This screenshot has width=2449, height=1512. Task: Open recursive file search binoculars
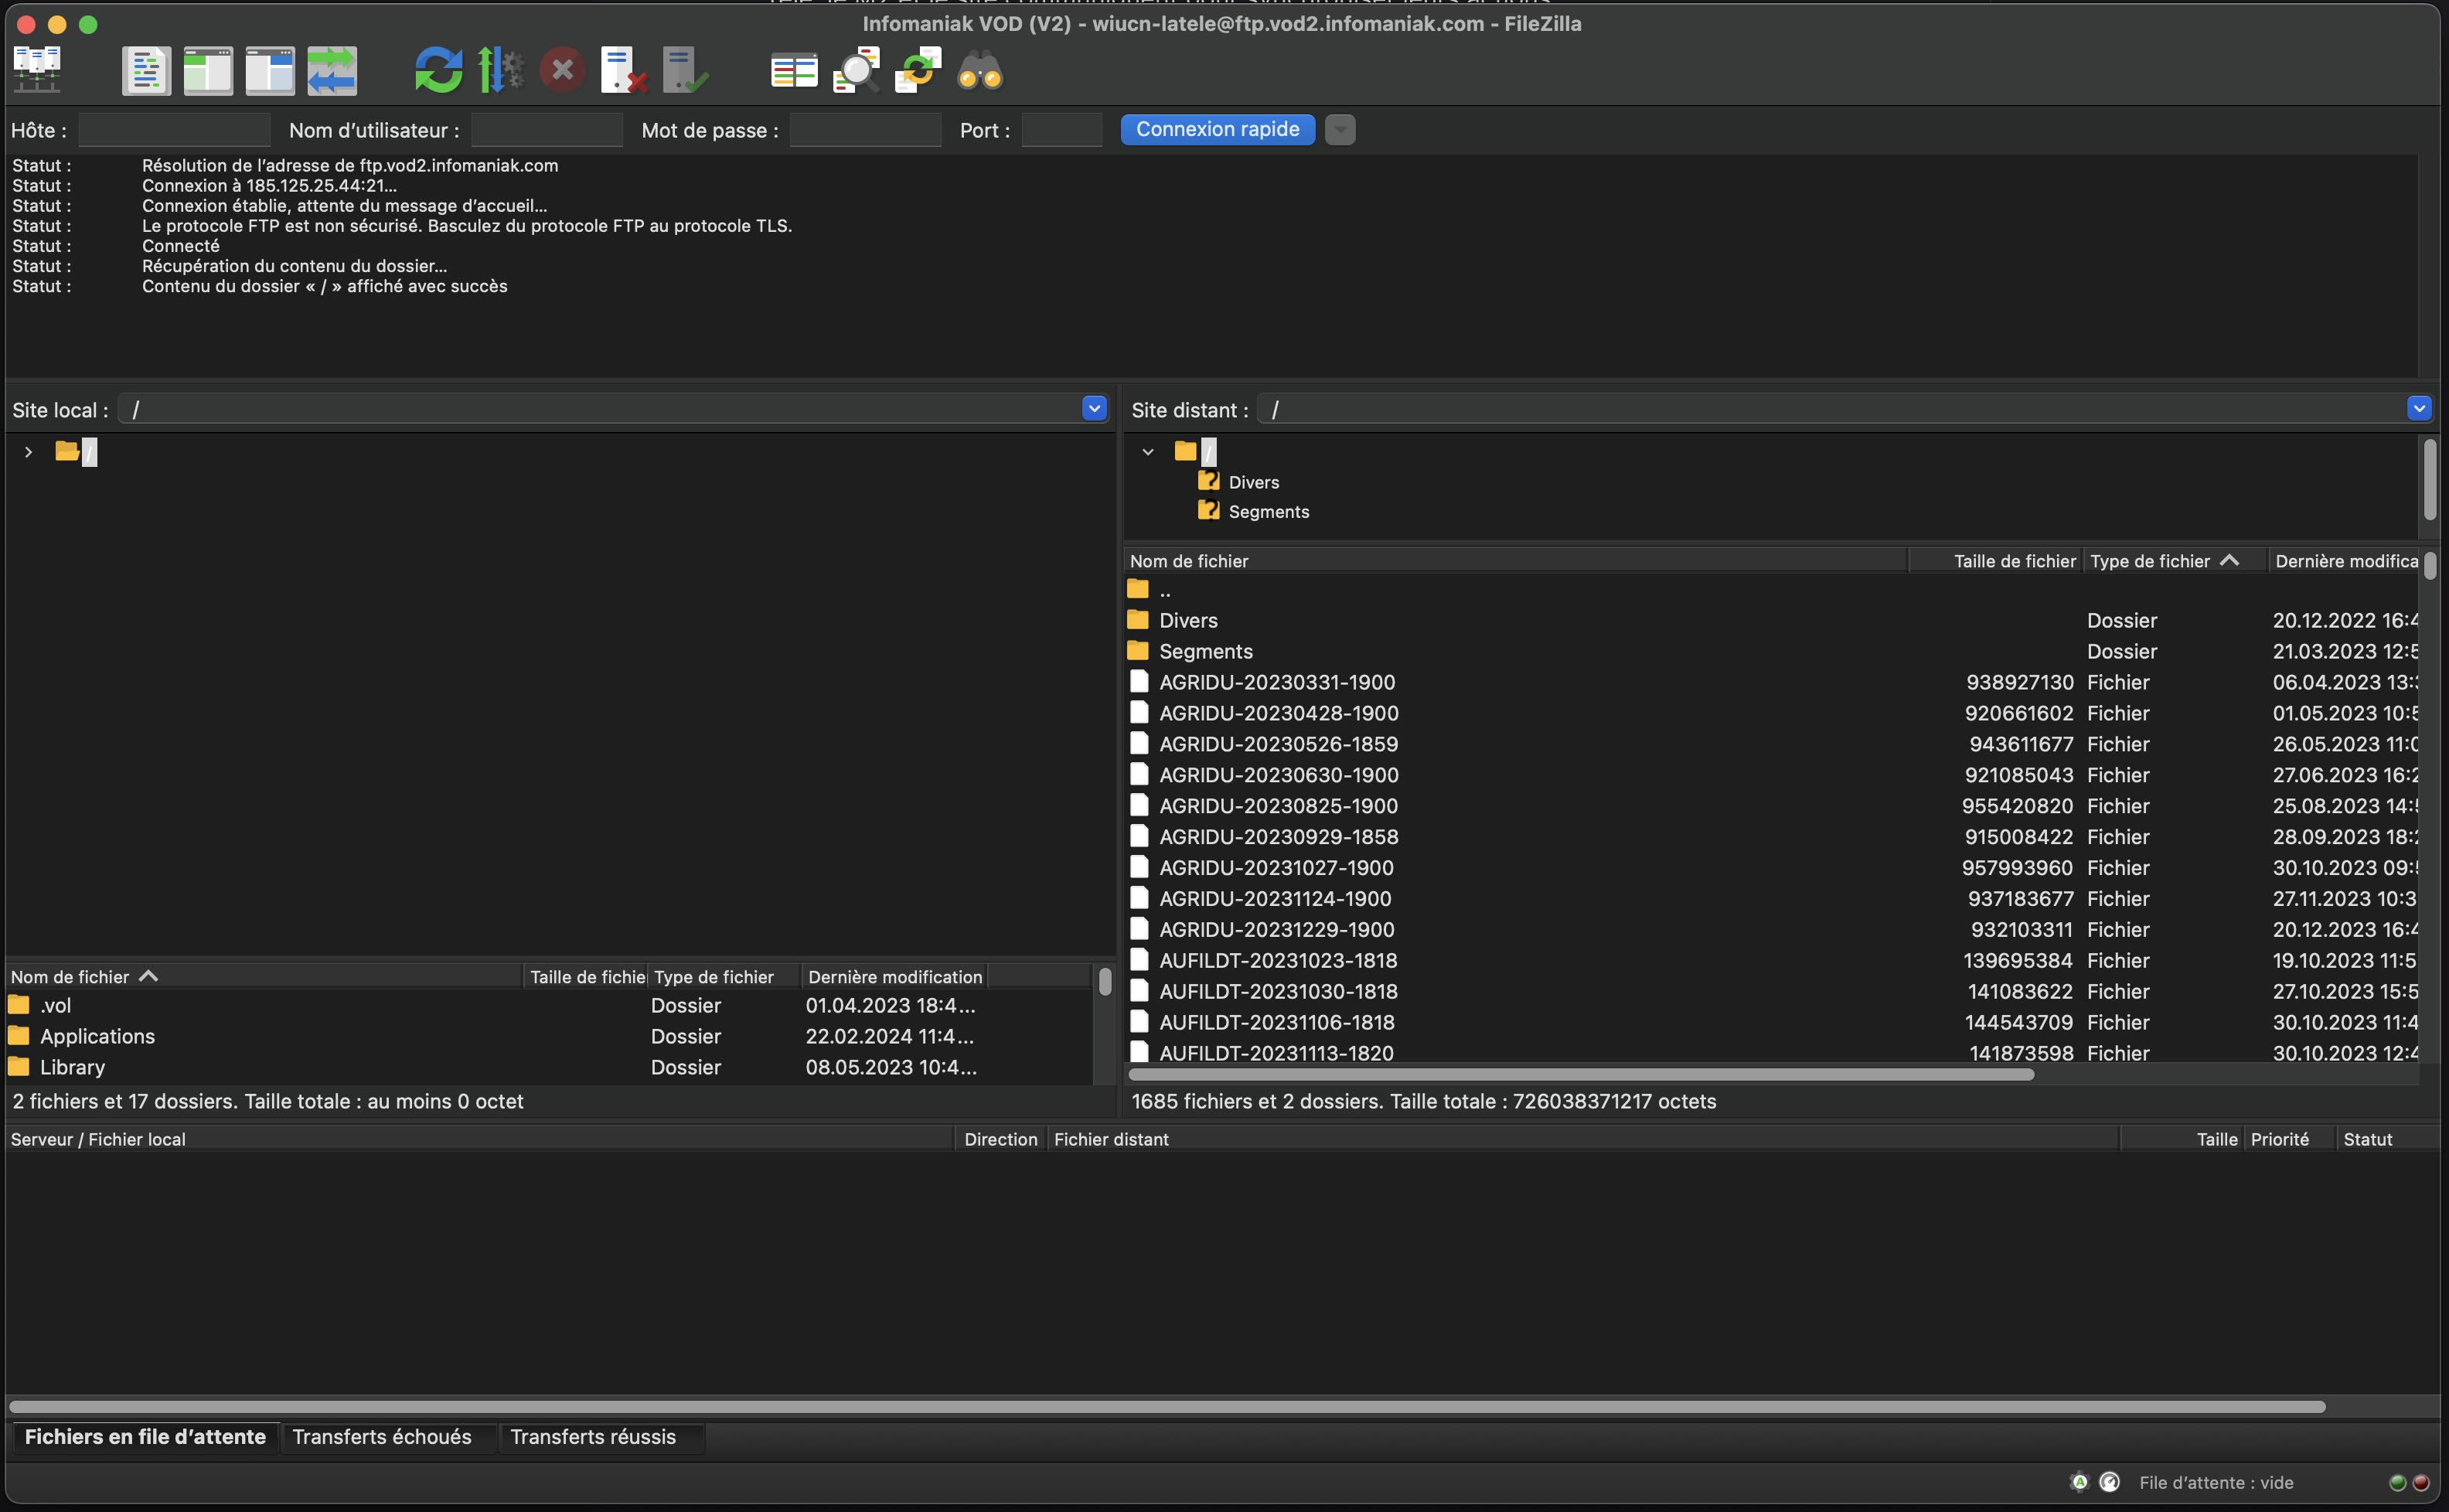click(x=980, y=71)
